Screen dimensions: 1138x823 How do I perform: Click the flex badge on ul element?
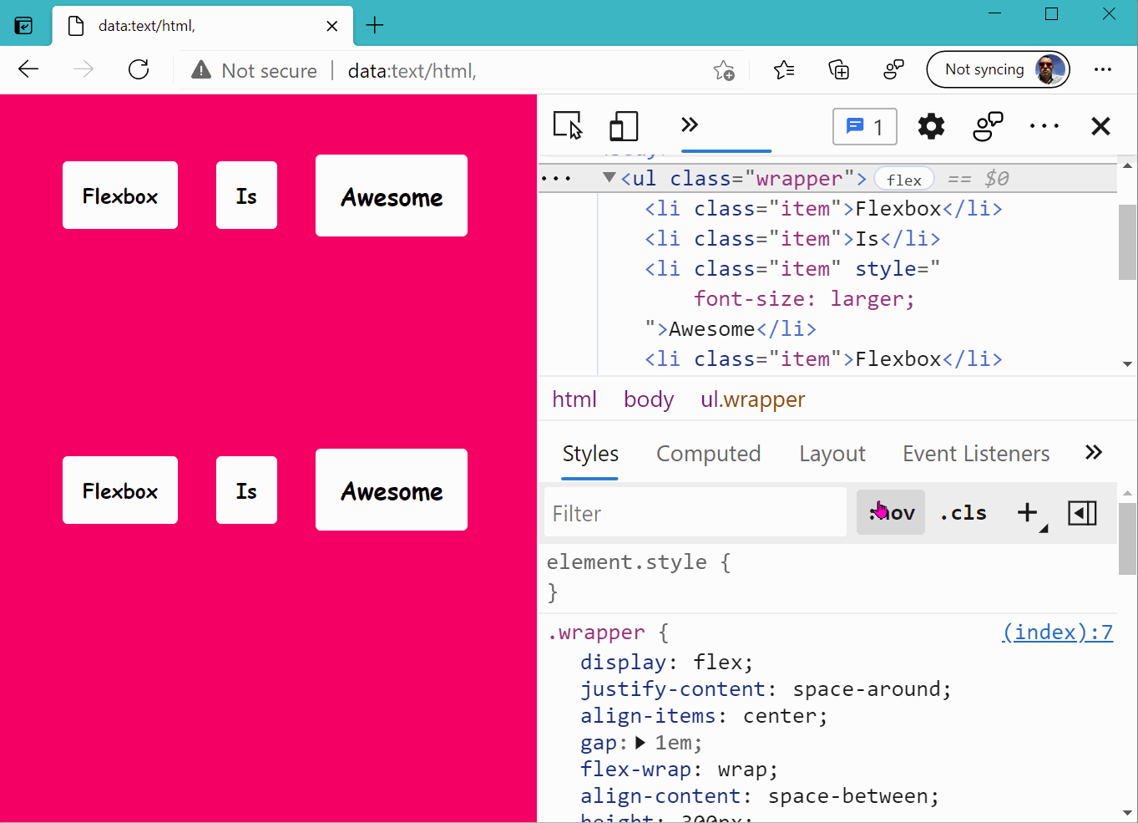click(903, 180)
